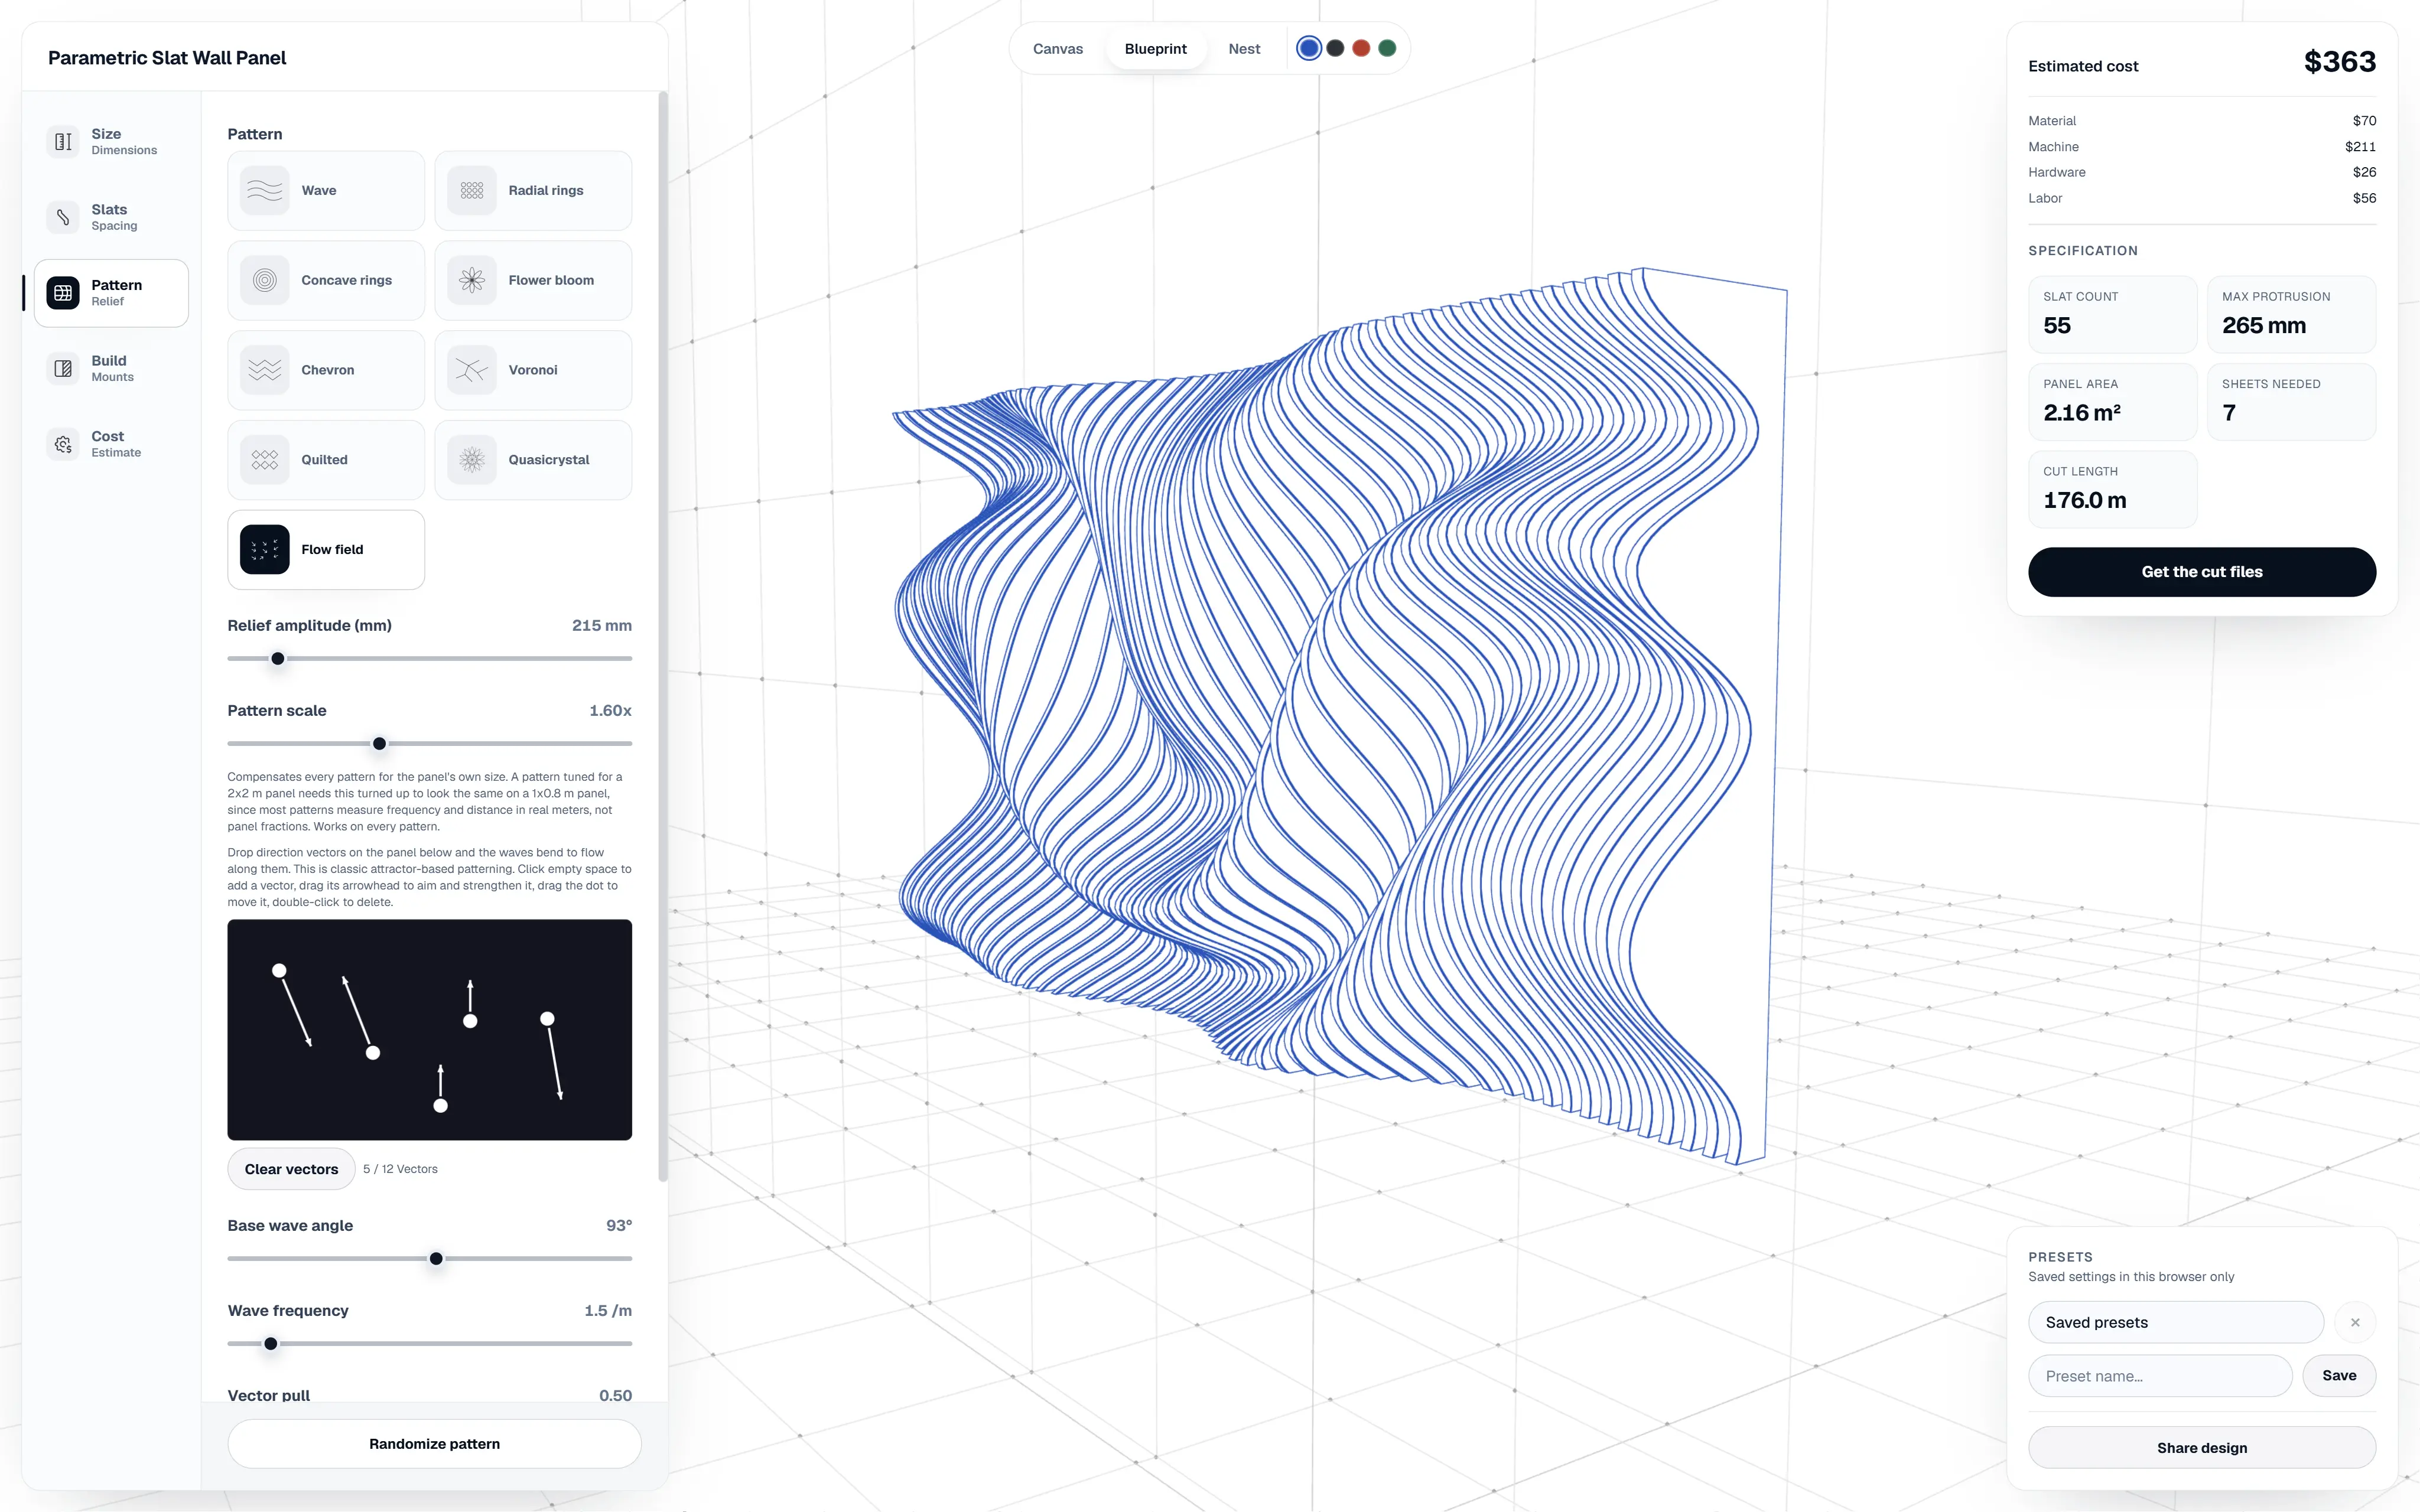Click the Hardware cost $26 row

(2202, 172)
